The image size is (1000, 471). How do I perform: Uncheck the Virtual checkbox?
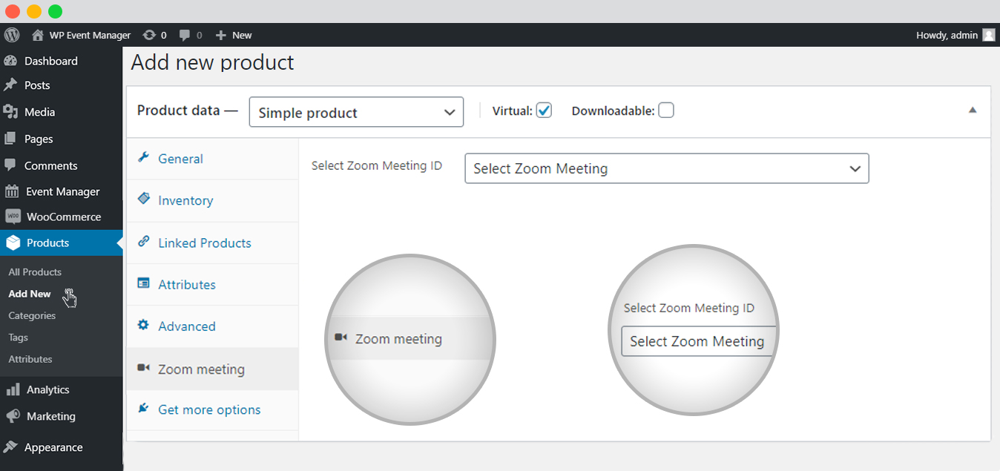544,111
